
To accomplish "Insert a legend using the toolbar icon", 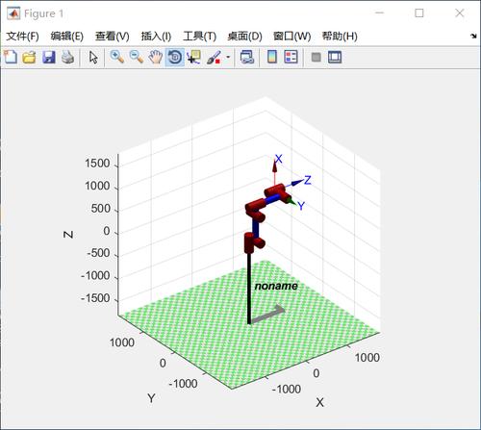I will 291,58.
